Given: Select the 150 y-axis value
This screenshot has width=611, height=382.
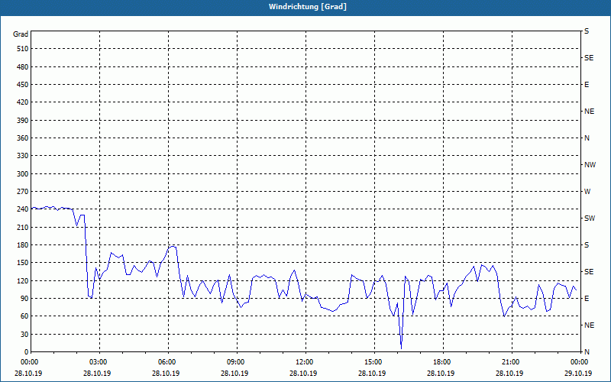Looking at the screenshot, I should [x=23, y=263].
